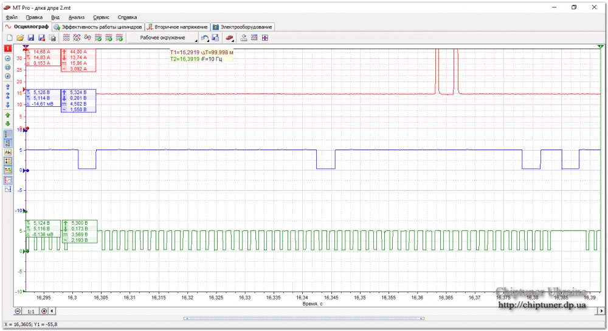Viewport: 608px width, 331px height.
Task: Click the blue channel 5,324 В measurement box
Action: (x=78, y=101)
